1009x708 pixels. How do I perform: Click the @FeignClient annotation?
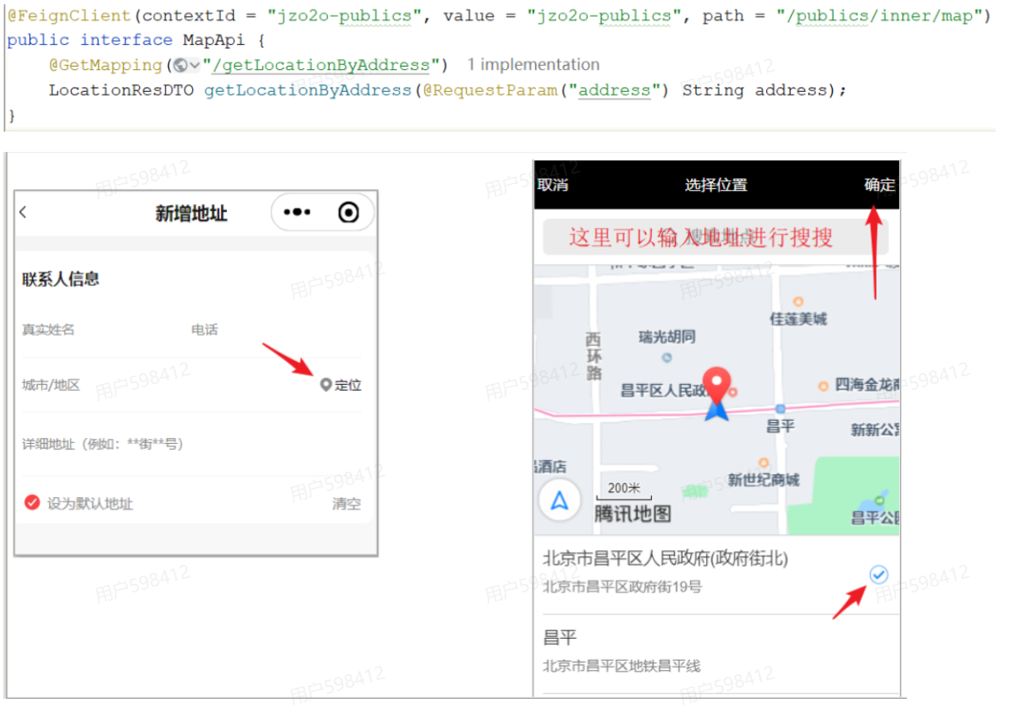[69, 15]
